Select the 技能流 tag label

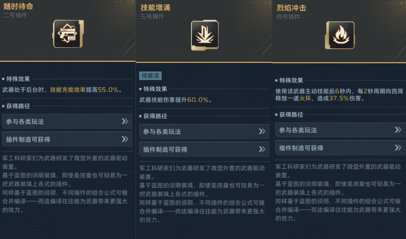[150, 75]
